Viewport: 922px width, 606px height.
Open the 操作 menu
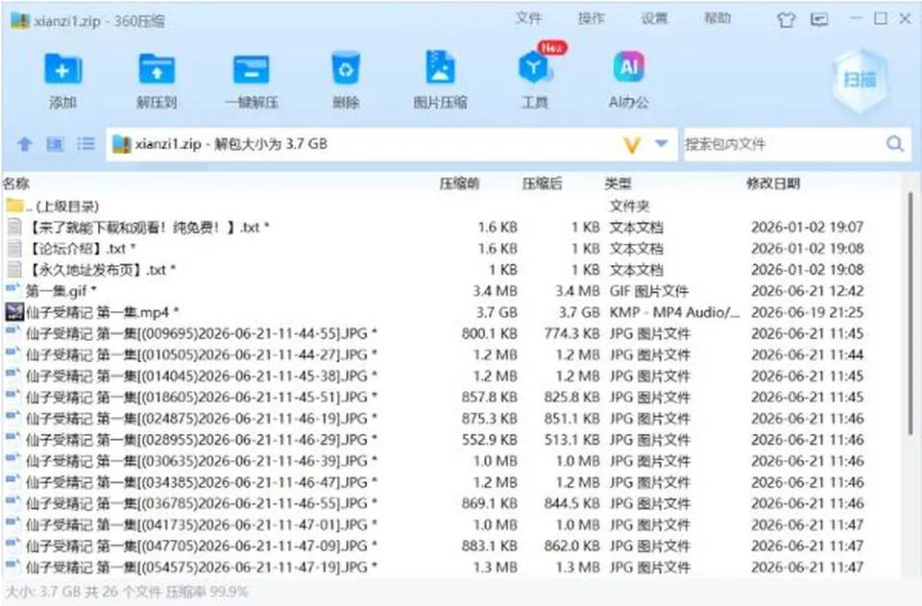click(x=591, y=19)
